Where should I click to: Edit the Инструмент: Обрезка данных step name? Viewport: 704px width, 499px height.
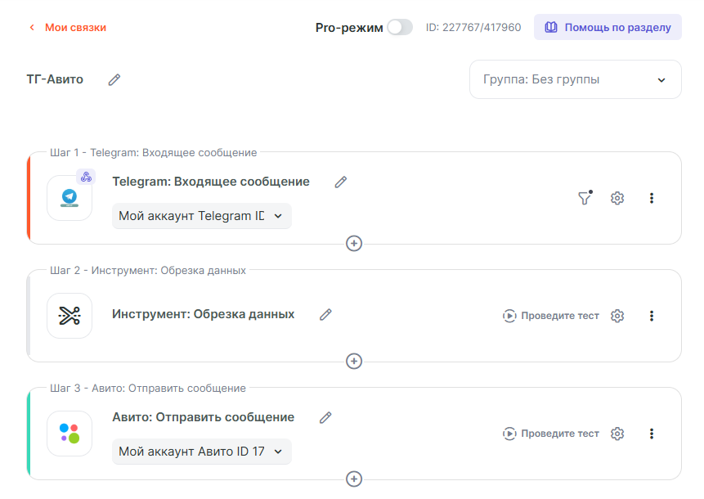pyautogui.click(x=325, y=315)
